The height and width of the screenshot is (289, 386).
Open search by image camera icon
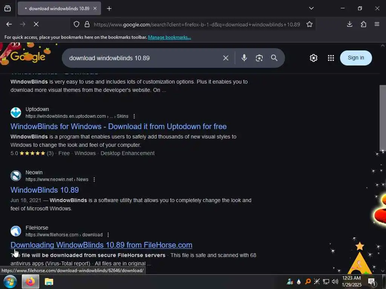tap(259, 58)
